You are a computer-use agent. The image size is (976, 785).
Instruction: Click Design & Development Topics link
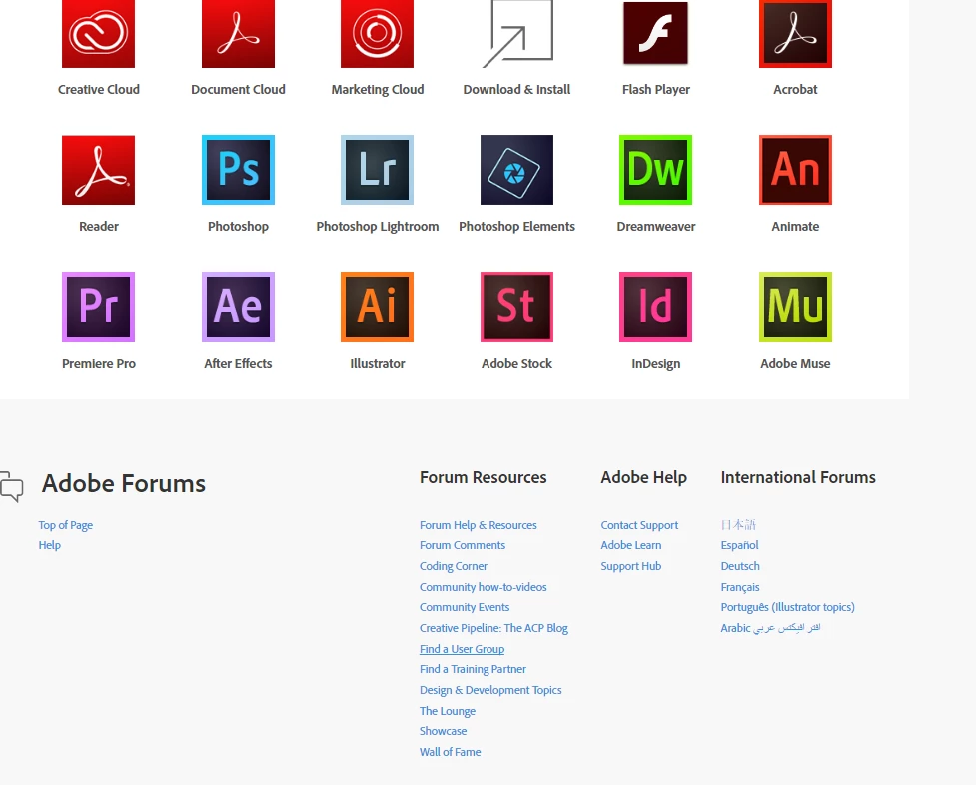tap(490, 690)
